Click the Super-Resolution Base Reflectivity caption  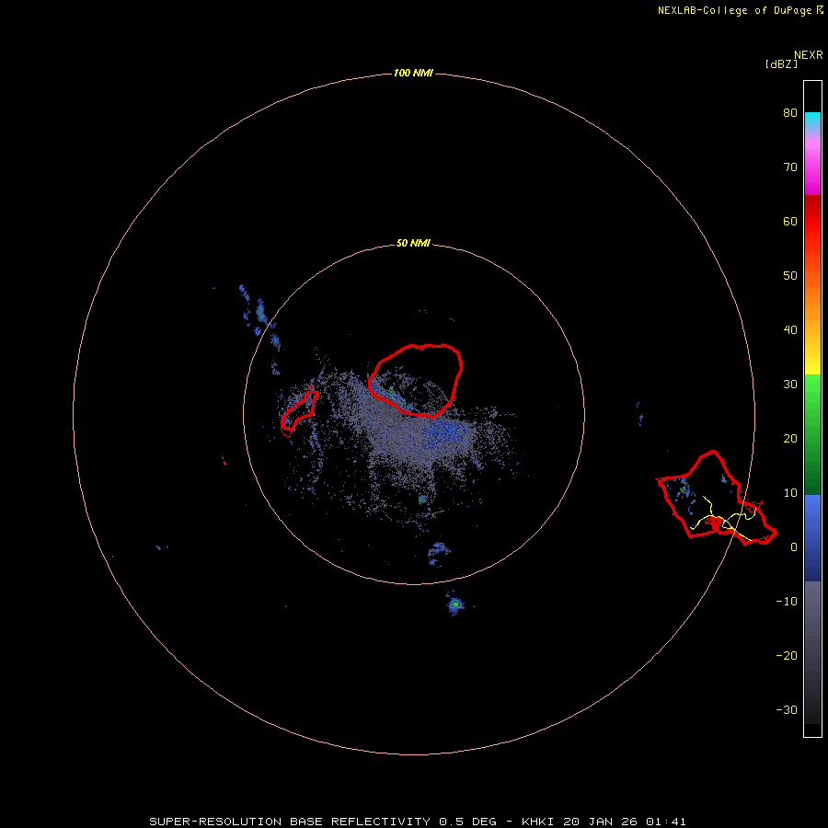click(x=418, y=822)
